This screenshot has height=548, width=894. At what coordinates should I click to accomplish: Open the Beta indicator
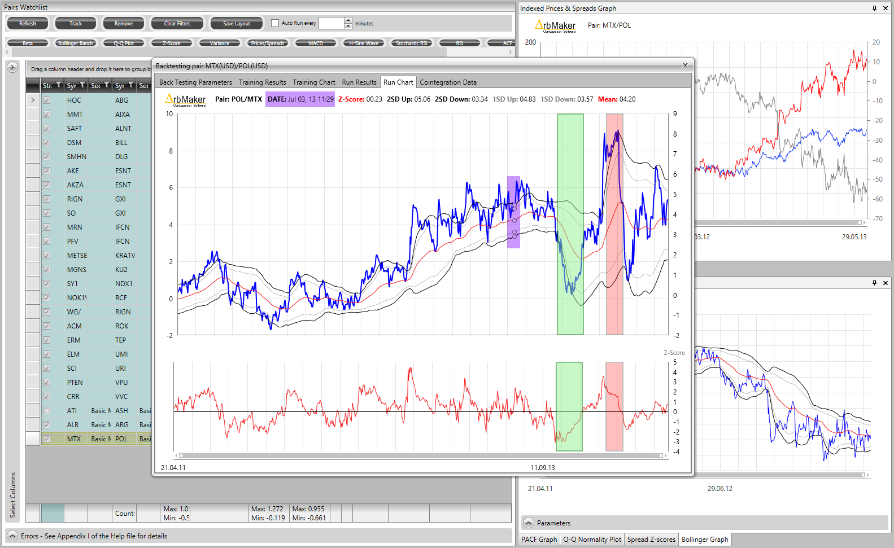[x=28, y=43]
